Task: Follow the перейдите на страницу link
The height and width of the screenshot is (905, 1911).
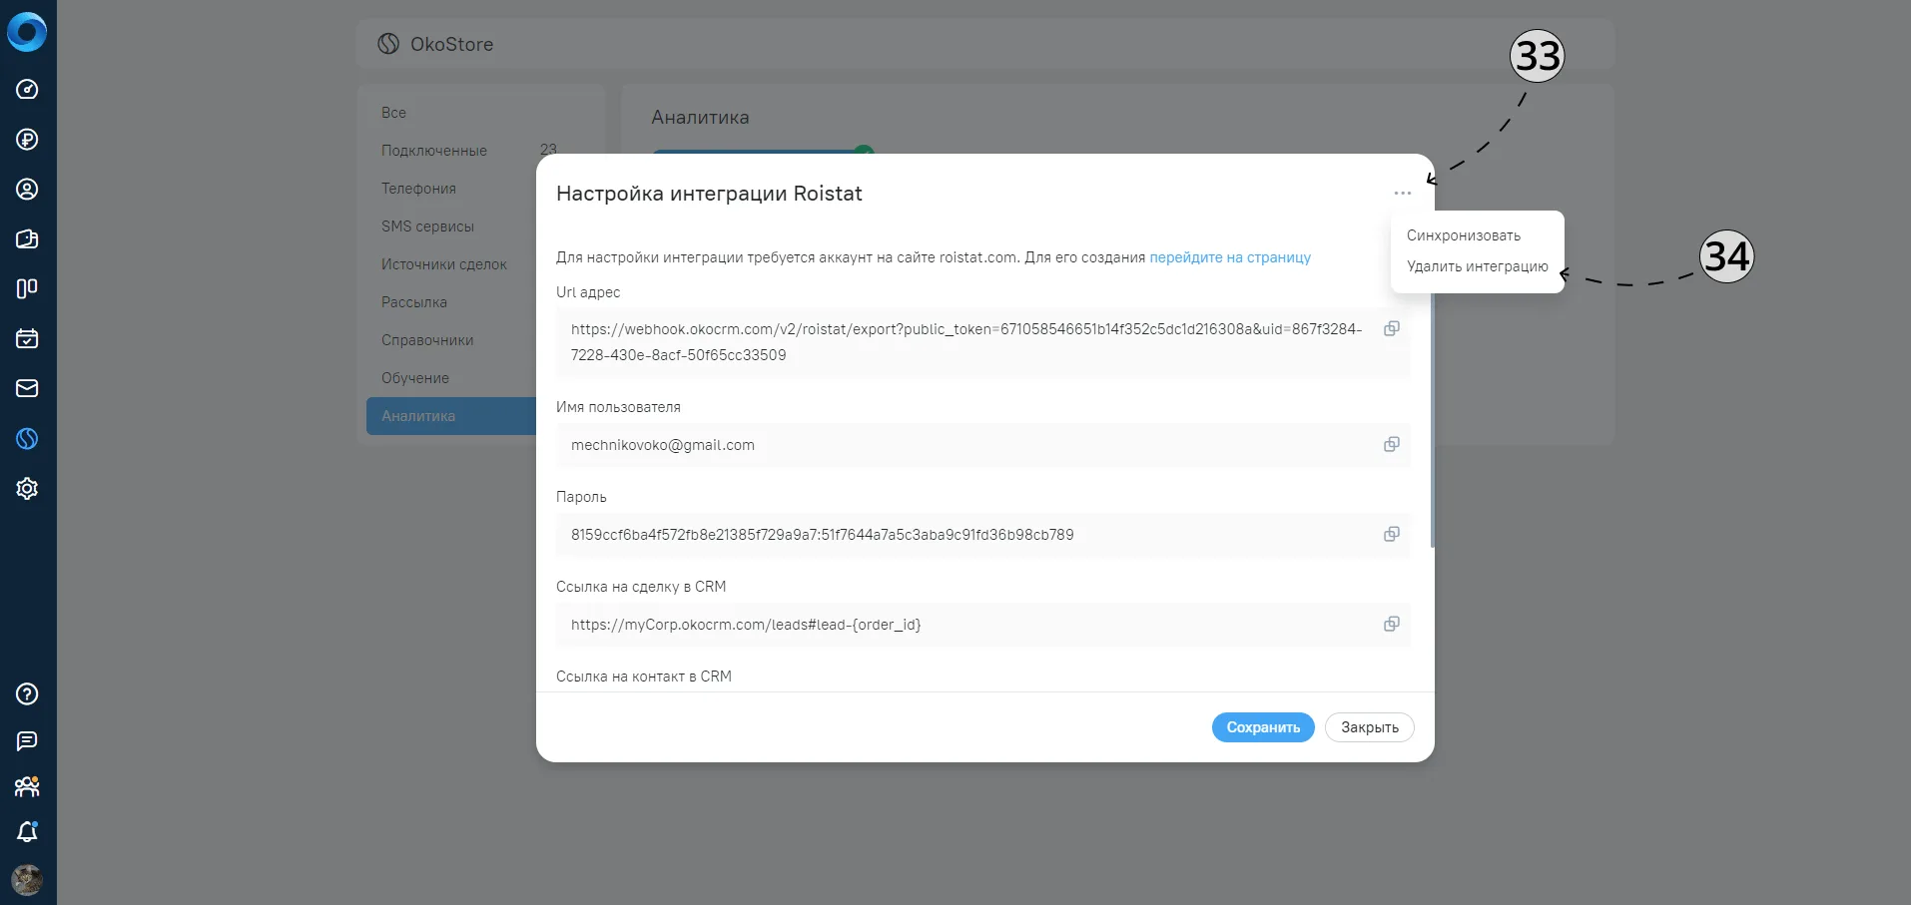Action: pyautogui.click(x=1230, y=257)
